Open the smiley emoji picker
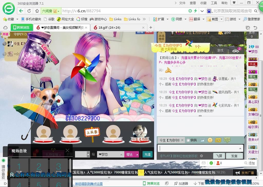 [x=210, y=140]
